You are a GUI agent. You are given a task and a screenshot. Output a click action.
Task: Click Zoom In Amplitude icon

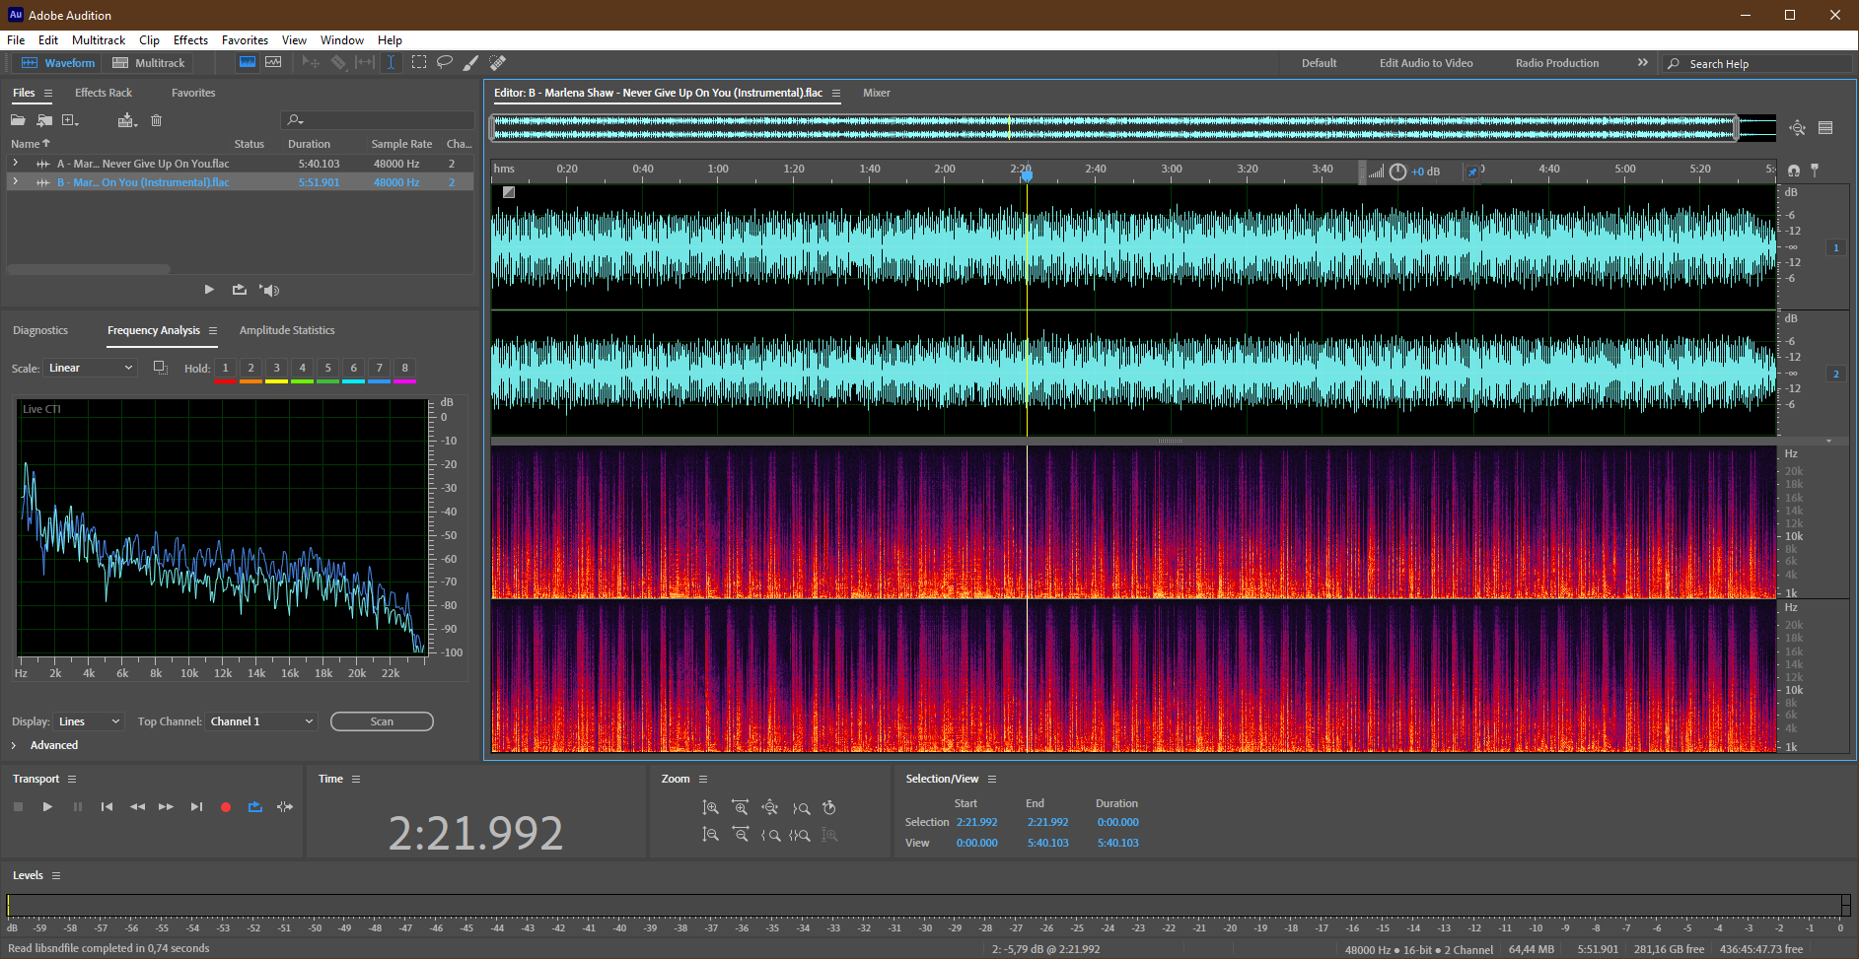point(710,807)
